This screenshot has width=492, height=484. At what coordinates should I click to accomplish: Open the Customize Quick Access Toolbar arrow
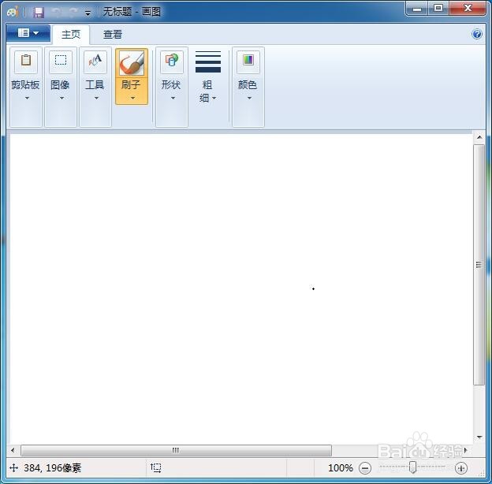coord(88,13)
